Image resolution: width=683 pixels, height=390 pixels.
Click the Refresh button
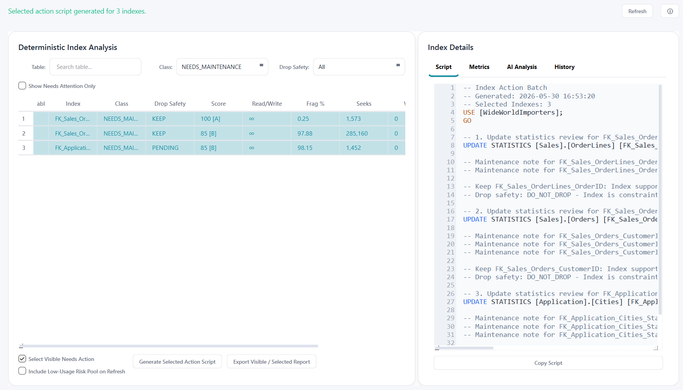pos(637,11)
